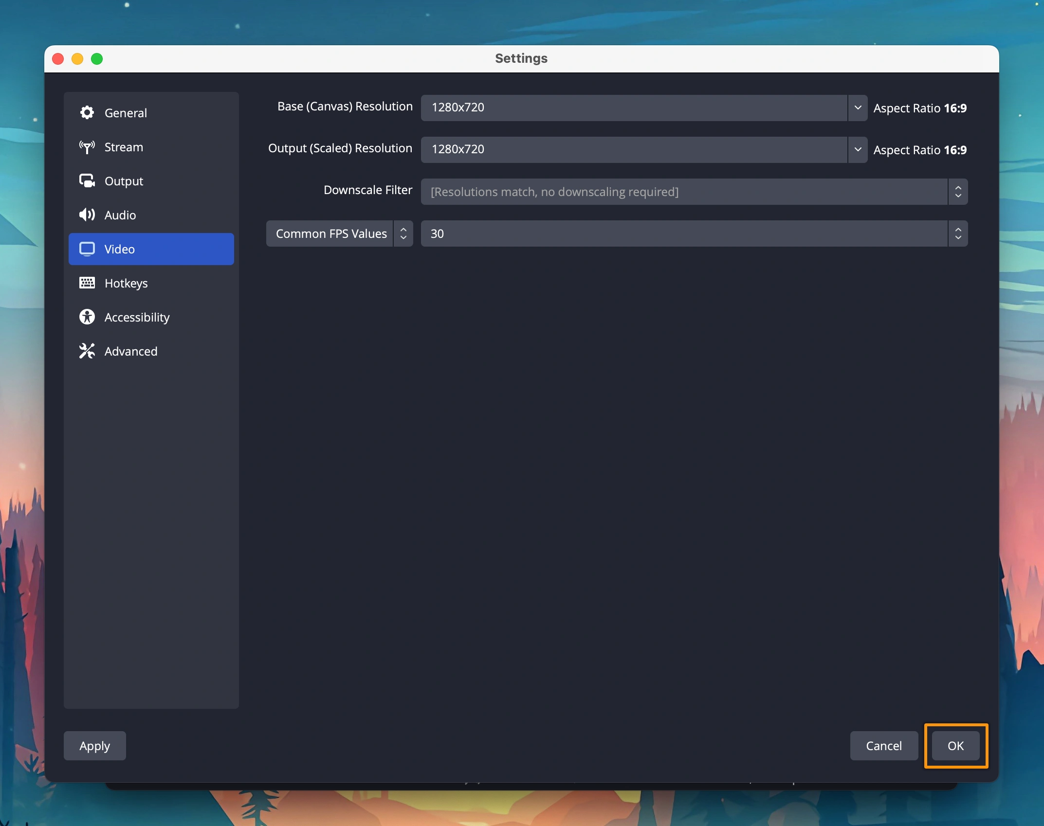Click the Accessibility person icon
Image resolution: width=1044 pixels, height=826 pixels.
[x=87, y=317]
